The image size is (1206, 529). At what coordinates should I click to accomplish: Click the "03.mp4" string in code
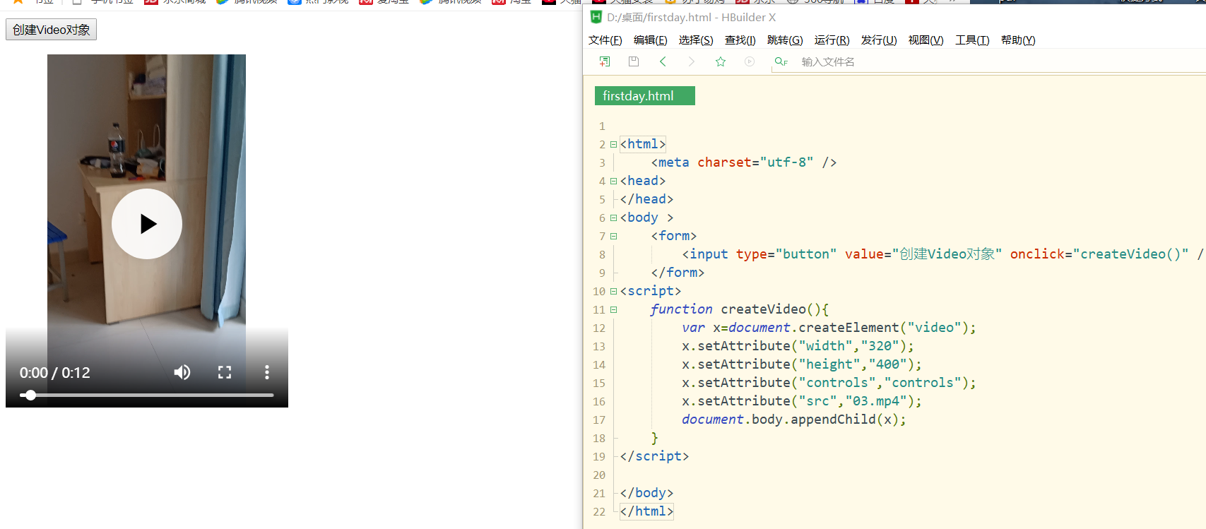876,401
